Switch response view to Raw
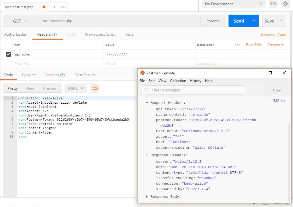This screenshot has width=293, height=207. coord(30,88)
